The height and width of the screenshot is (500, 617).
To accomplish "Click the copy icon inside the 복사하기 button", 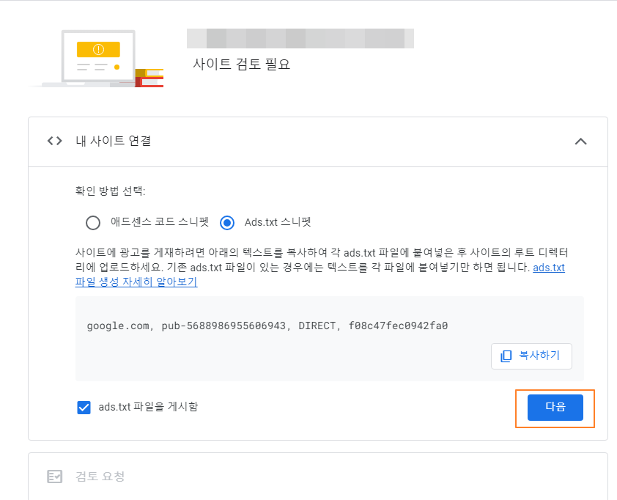I will click(x=506, y=356).
